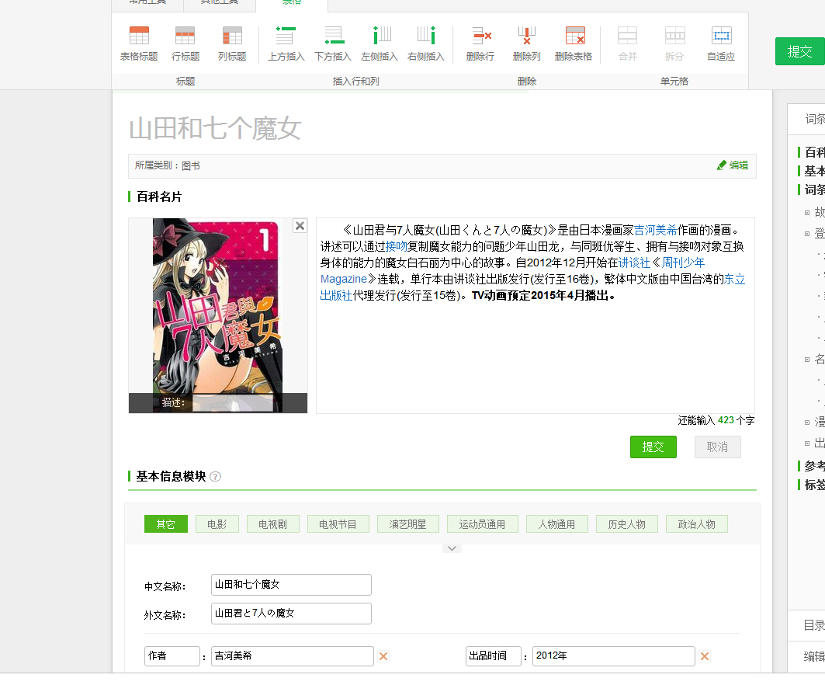
Task: Open the 吉河美希 link in summary
Action: click(656, 230)
